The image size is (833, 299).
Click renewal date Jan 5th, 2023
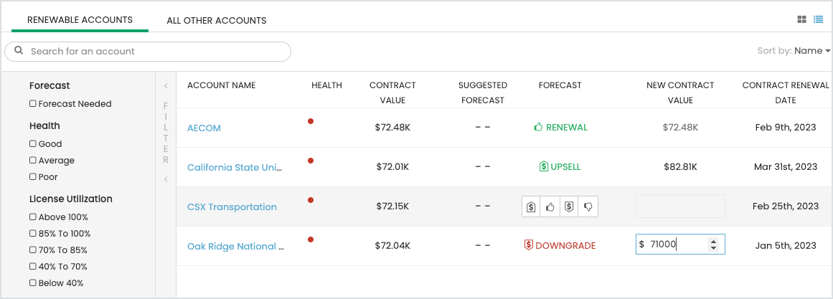click(x=786, y=246)
